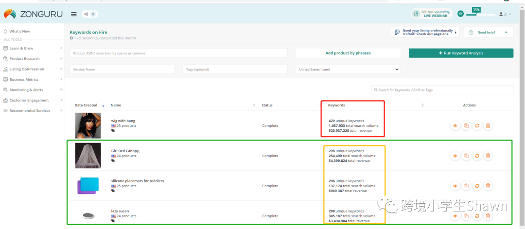Viewport: 525px width, 229px height.
Task: Open the Live Webinar book icon
Action: (x=416, y=14)
